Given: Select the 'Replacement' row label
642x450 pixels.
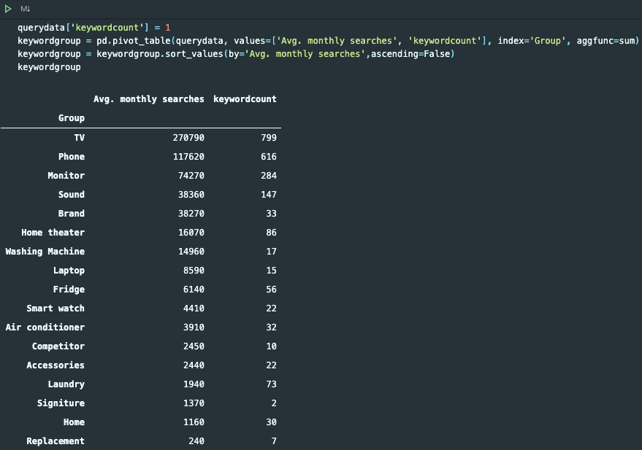Looking at the screenshot, I should [x=56, y=441].
